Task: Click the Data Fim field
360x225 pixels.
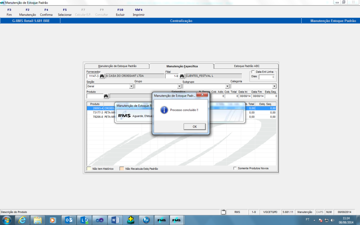Action: coord(258,96)
